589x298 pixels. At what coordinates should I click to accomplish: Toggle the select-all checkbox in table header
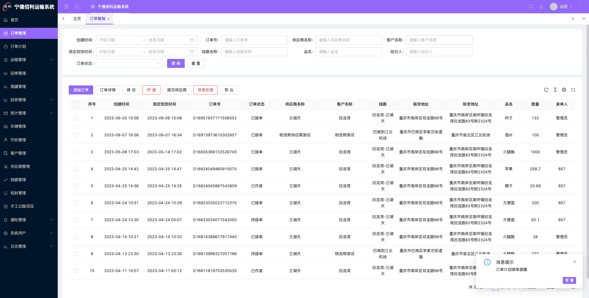click(x=76, y=104)
